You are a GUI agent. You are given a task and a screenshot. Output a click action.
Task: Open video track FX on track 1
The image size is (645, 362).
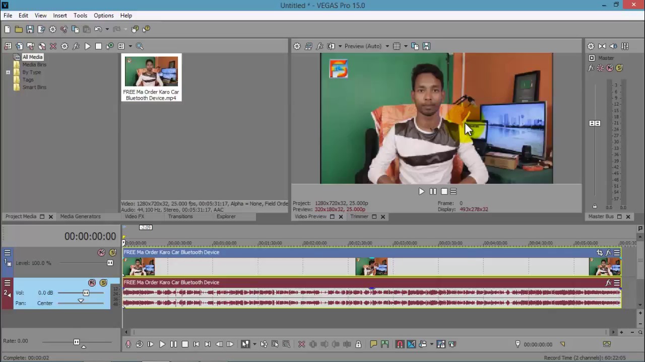(x=608, y=253)
